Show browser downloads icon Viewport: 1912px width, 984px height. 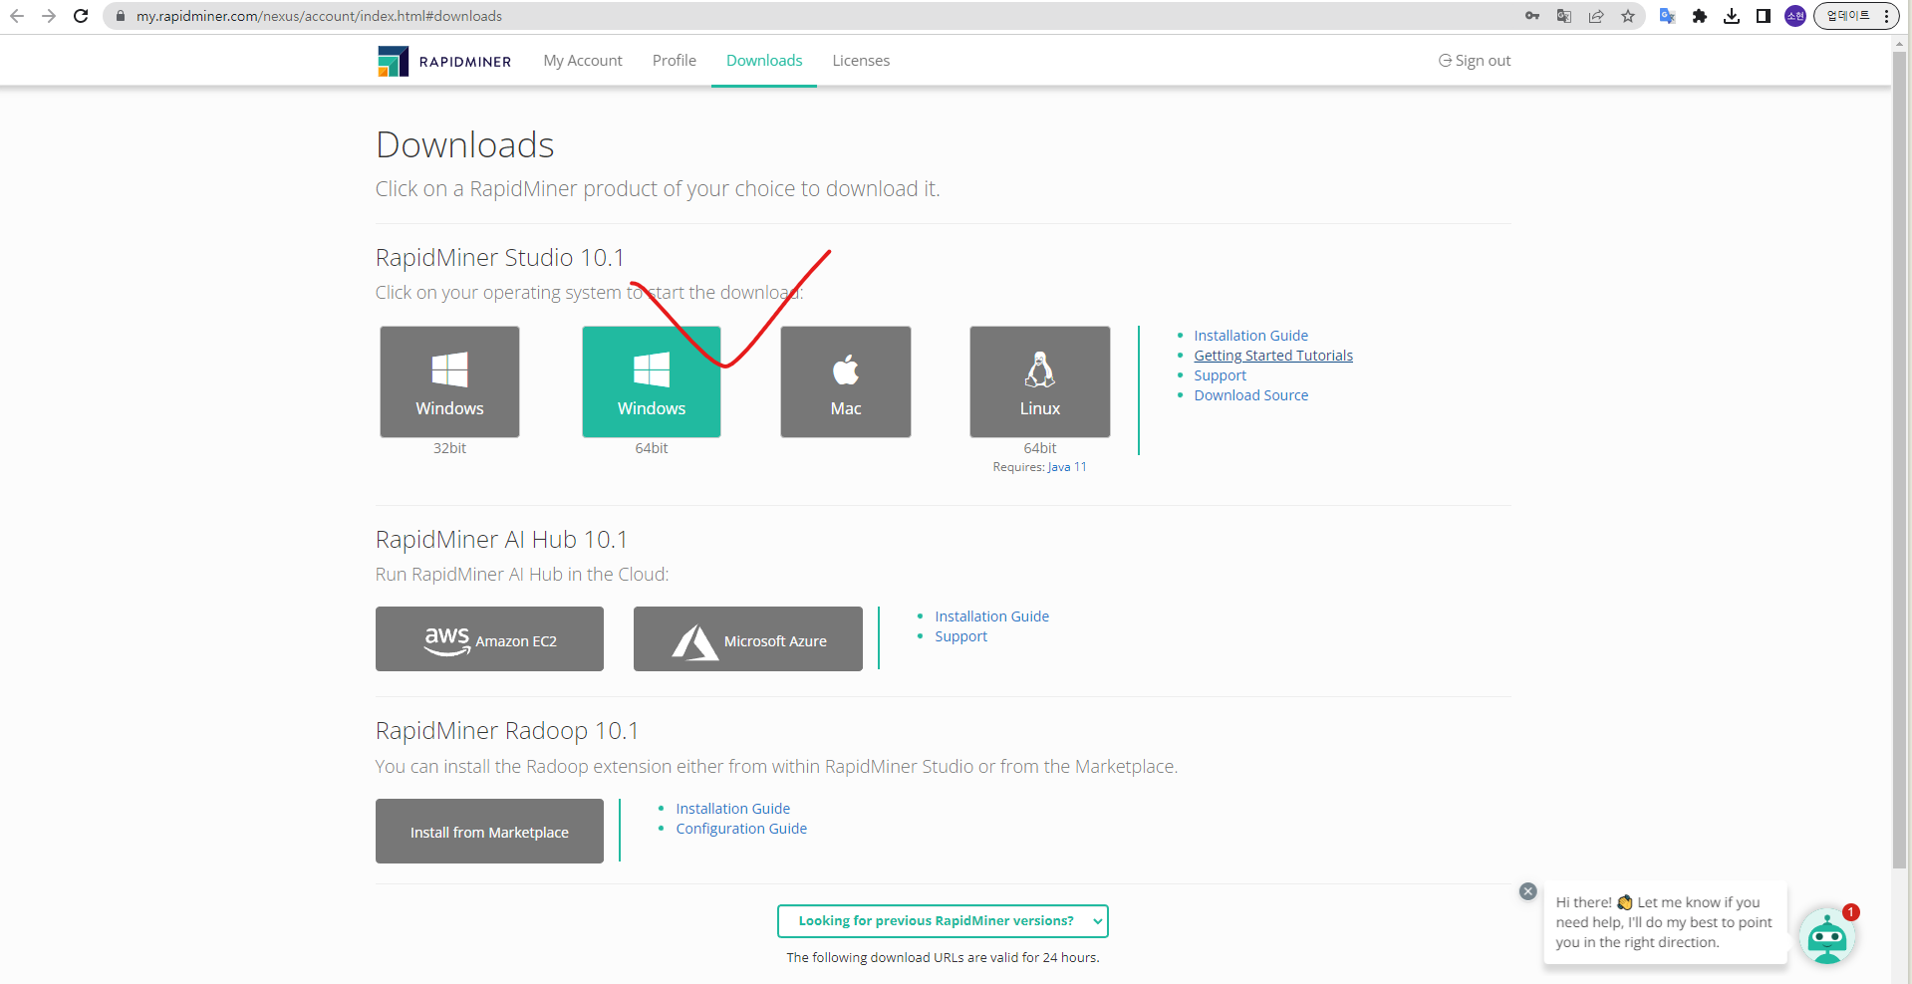click(1732, 16)
